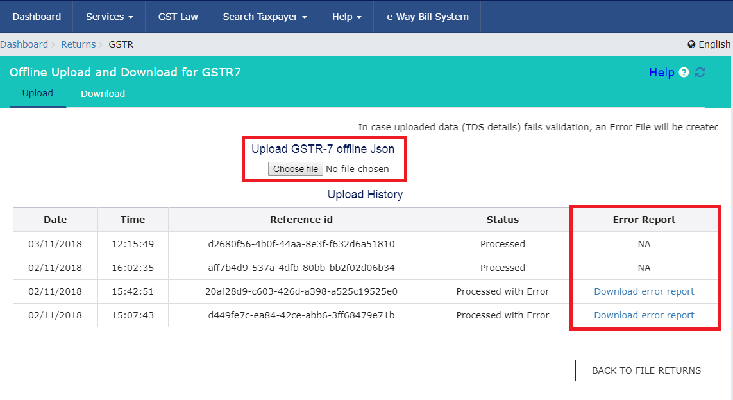
Task: Click Choose file button to upload Json
Action: (x=296, y=169)
